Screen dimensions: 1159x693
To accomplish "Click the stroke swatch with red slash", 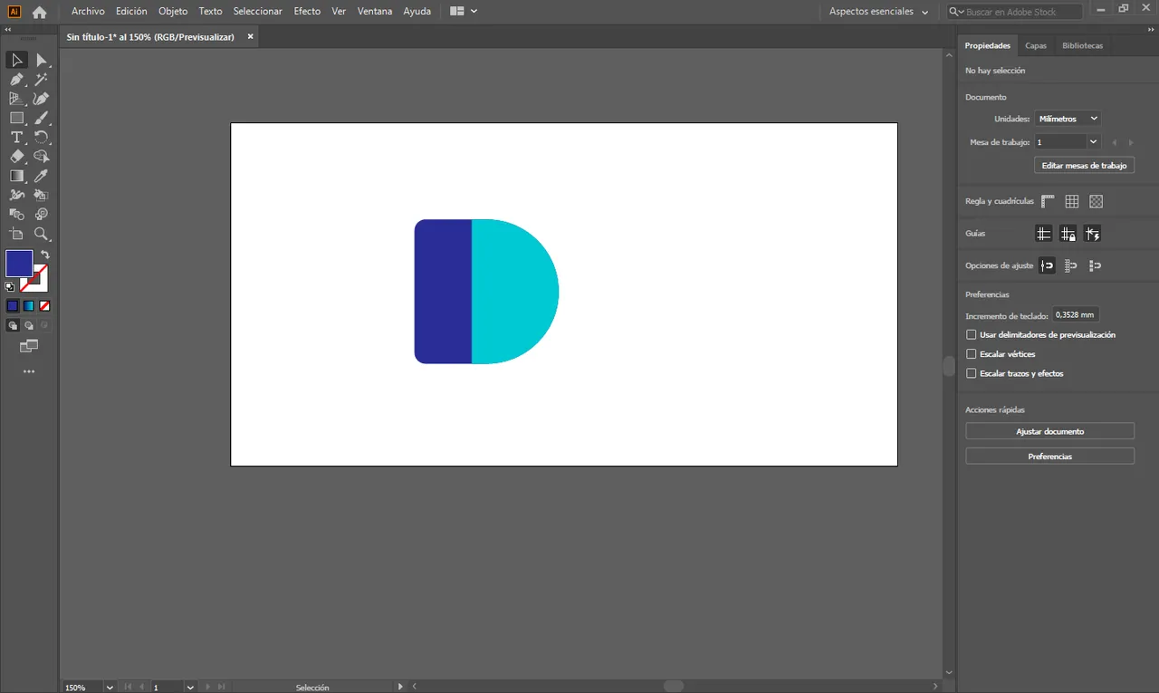I will coord(40,283).
